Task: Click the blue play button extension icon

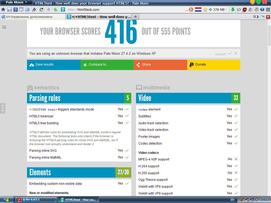Action: 262,10
